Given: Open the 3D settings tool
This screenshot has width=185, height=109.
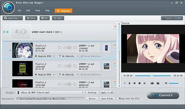Looking at the screenshot, I should pyautogui.click(x=45, y=18).
